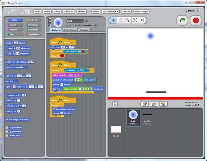Click the glide 1 secs palette block
The width and height of the screenshot is (207, 161).
tap(25, 87)
